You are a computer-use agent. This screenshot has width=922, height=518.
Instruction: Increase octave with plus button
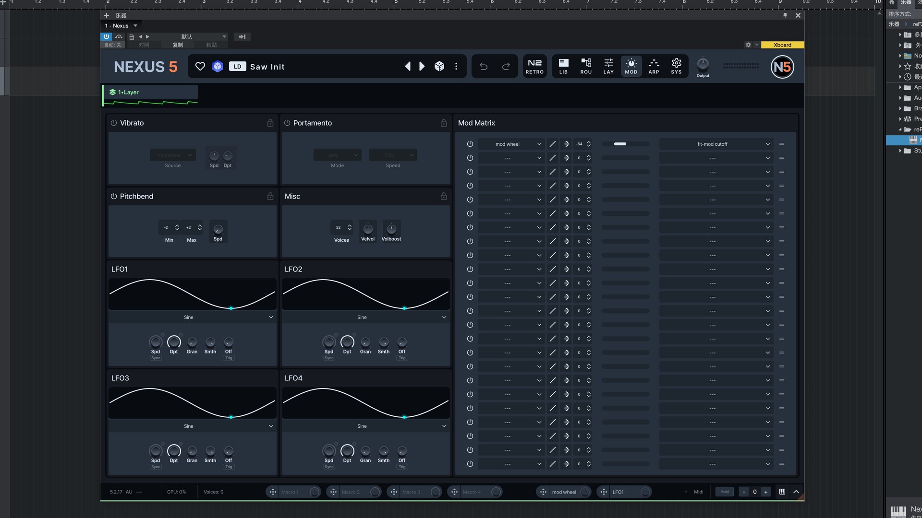pos(766,492)
